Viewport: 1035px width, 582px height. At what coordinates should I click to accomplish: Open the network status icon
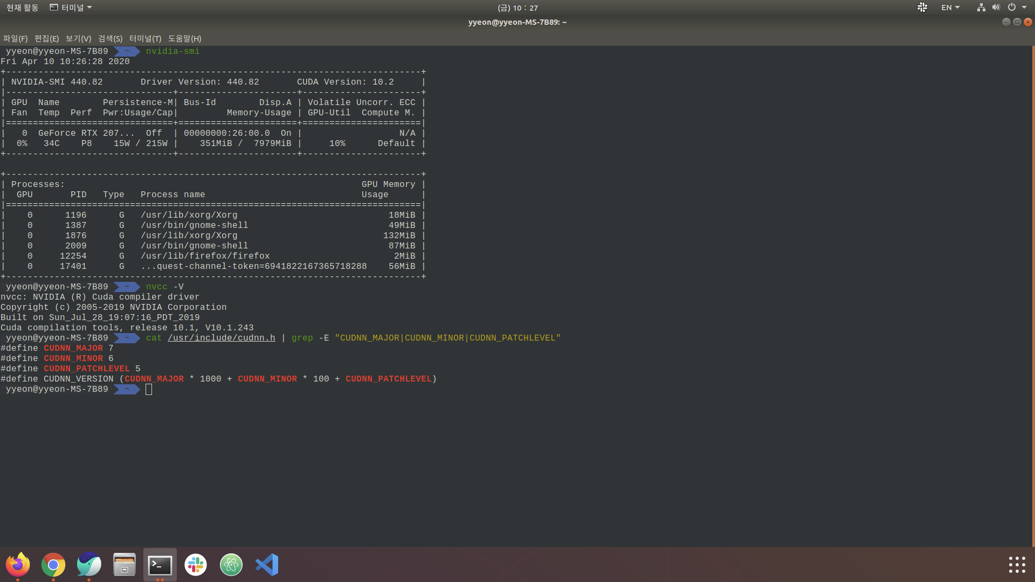(x=981, y=8)
